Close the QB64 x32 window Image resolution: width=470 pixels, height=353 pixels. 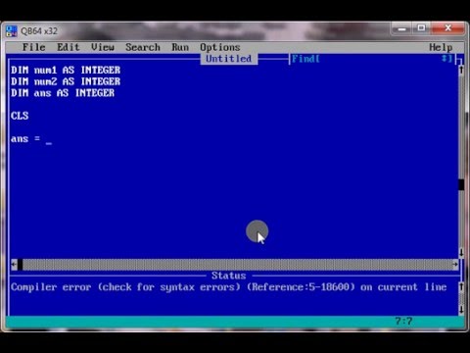point(447,28)
